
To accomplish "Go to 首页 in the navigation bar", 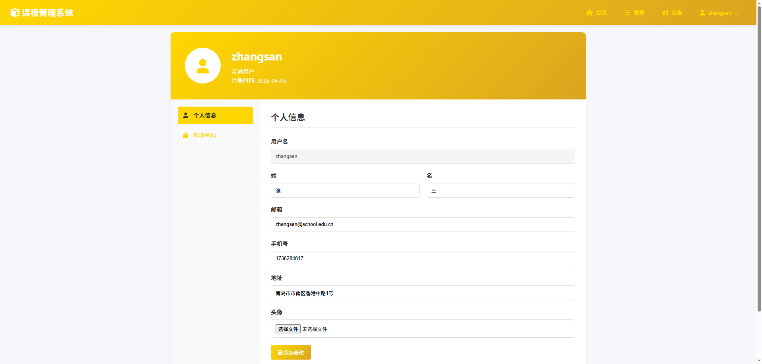I will coord(597,13).
